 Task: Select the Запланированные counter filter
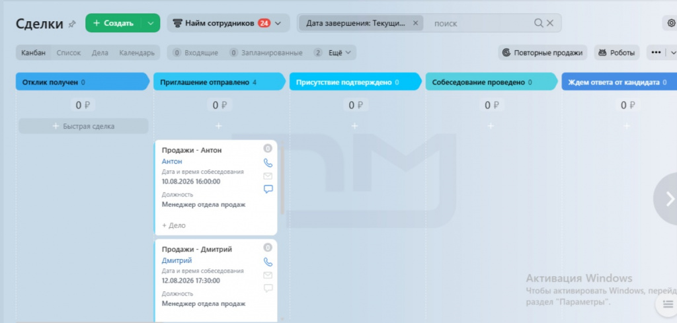pos(266,53)
